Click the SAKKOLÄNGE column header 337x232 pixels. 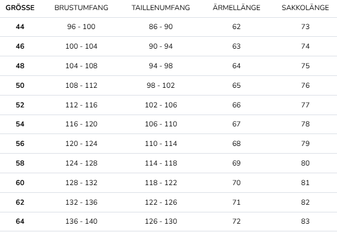pyautogui.click(x=305, y=8)
